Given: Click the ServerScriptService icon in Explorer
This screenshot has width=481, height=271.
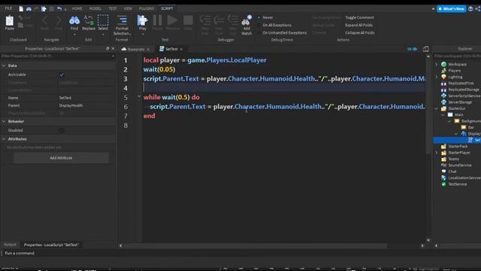Looking at the screenshot, I should (443, 96).
